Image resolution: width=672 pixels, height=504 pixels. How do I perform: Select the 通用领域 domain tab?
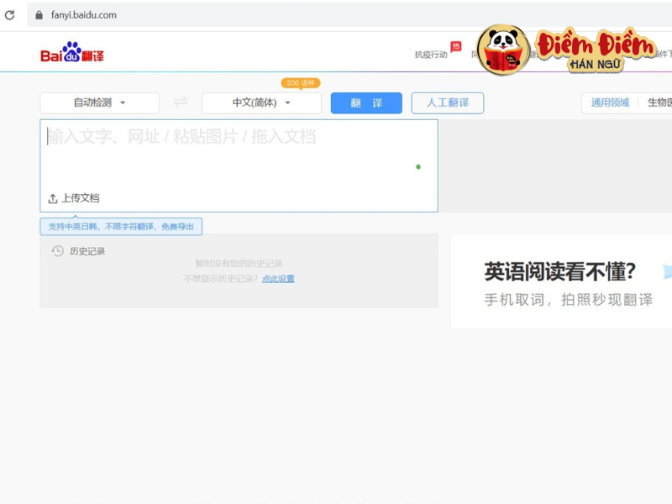tap(610, 102)
